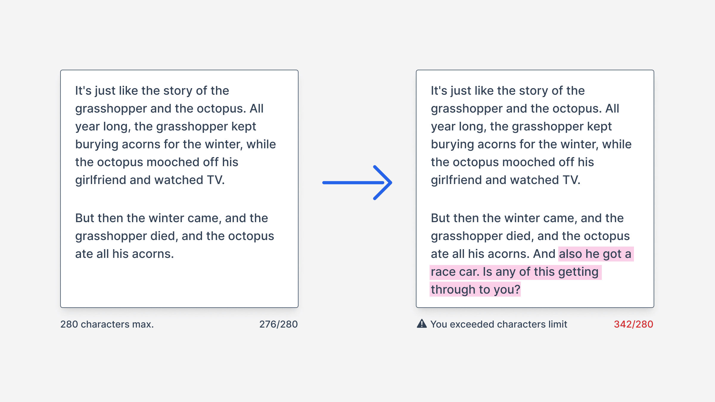The image size is (715, 402).
Task: Click empty space below left paragraph text
Action: pos(179,283)
